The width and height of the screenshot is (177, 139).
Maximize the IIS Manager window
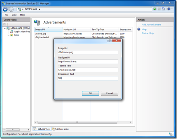pyautogui.click(x=163, y=3)
